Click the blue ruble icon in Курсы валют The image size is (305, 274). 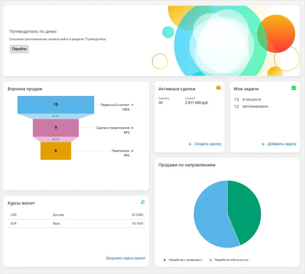coord(143,202)
